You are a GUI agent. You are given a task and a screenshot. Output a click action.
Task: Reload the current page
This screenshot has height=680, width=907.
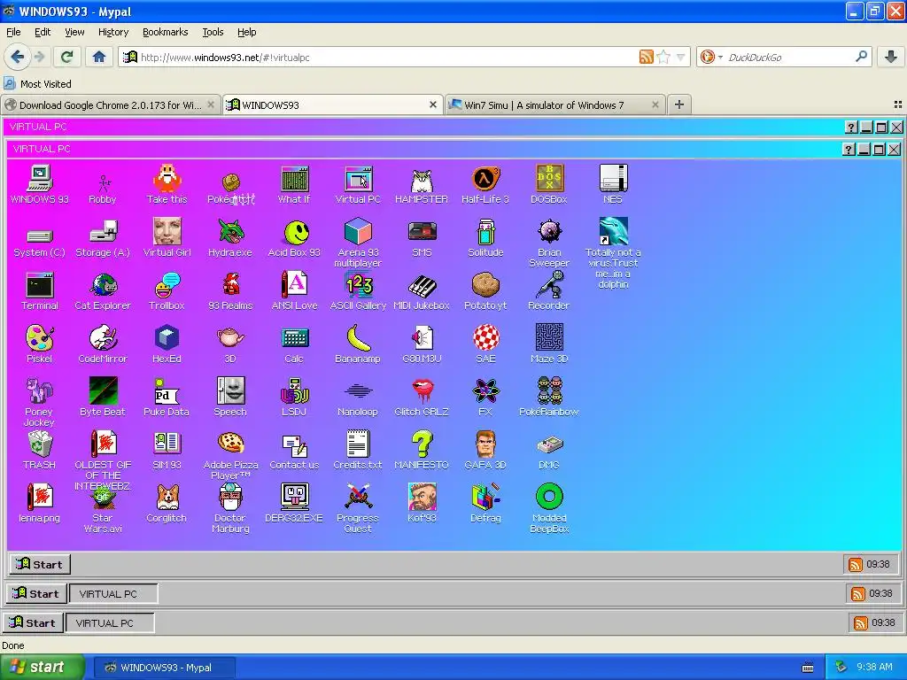pos(67,57)
